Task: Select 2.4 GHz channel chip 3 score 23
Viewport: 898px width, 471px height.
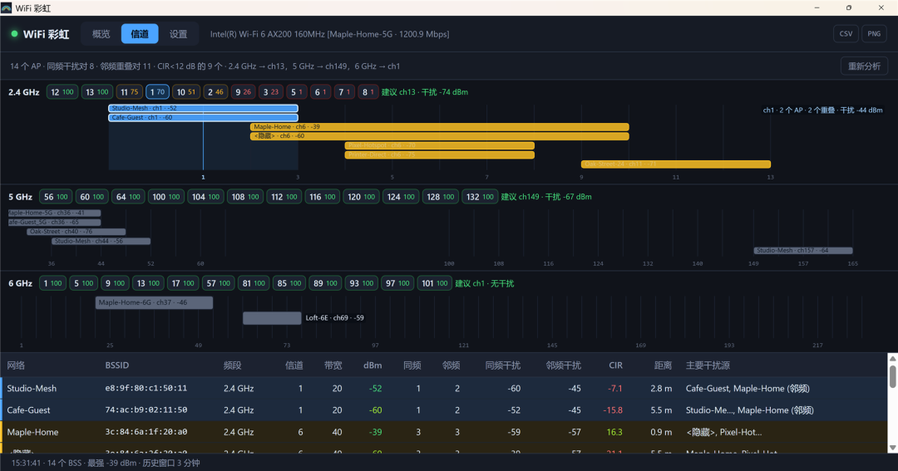Action: coord(271,92)
